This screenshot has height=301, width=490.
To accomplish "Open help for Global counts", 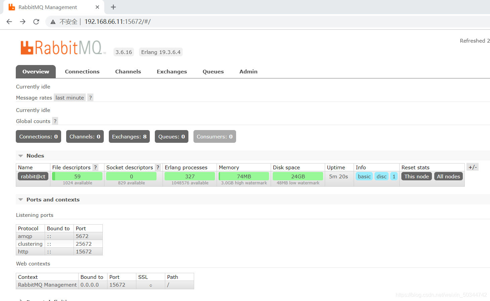I will 55,121.
